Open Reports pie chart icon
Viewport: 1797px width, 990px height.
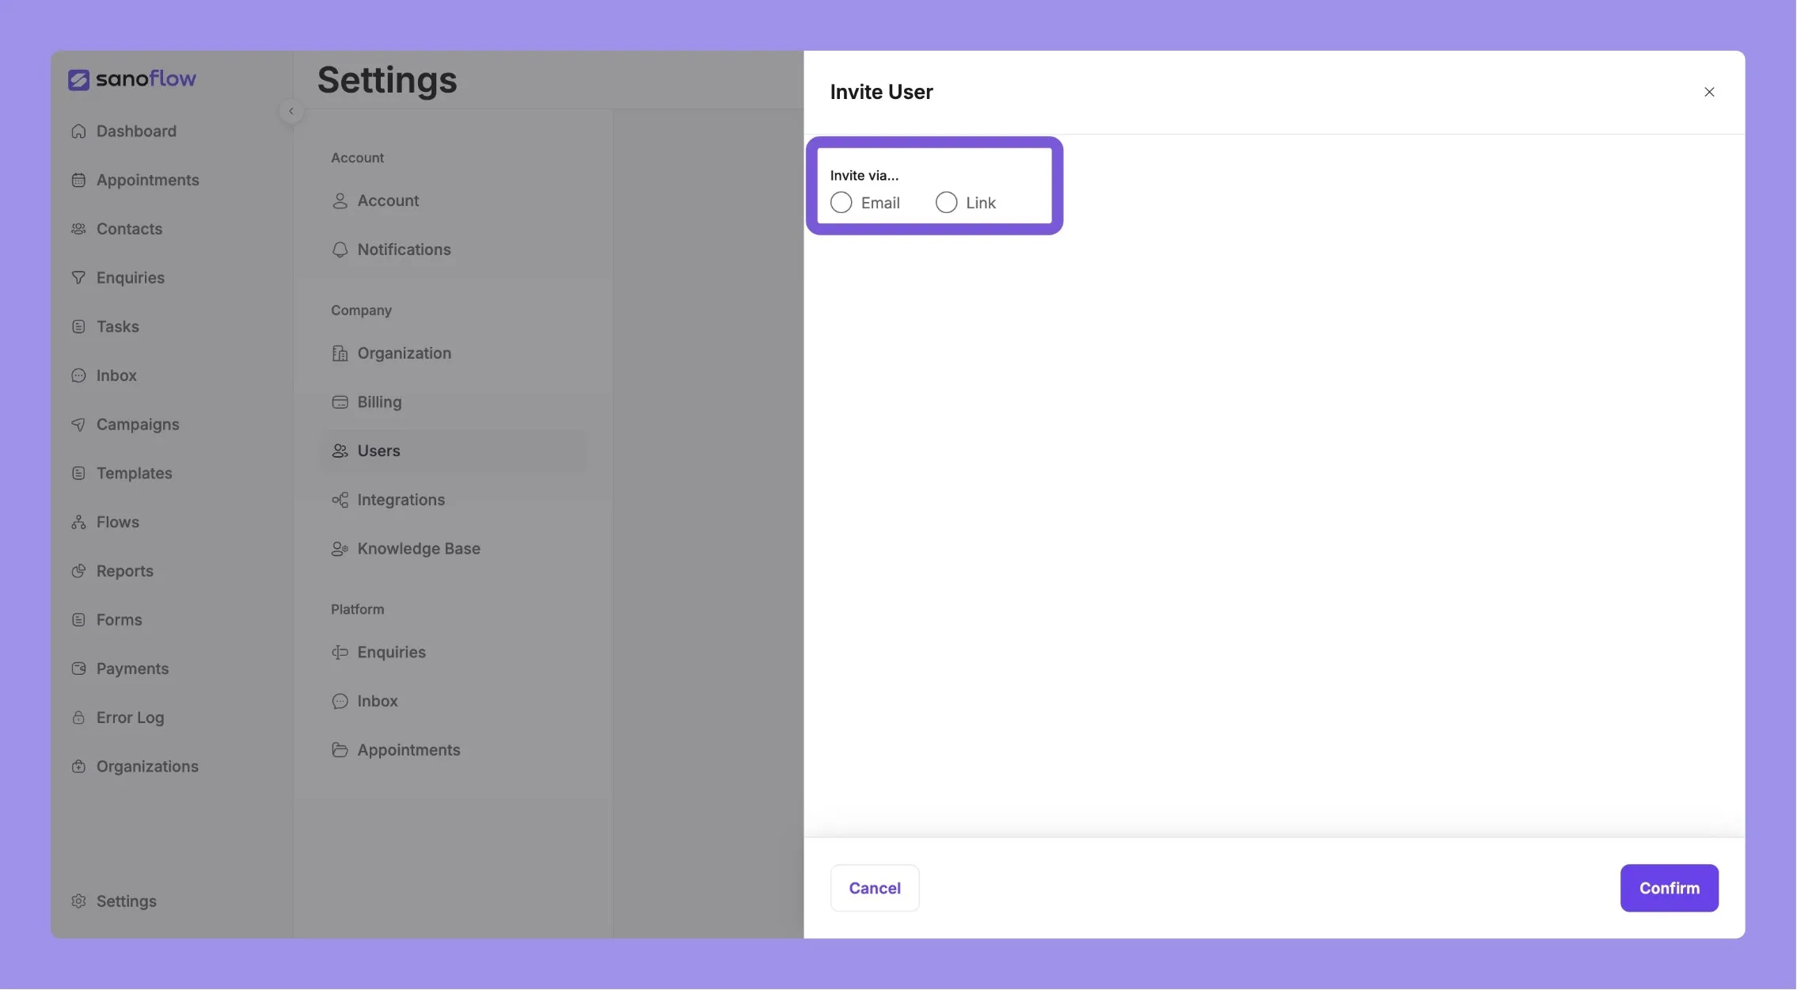(78, 571)
